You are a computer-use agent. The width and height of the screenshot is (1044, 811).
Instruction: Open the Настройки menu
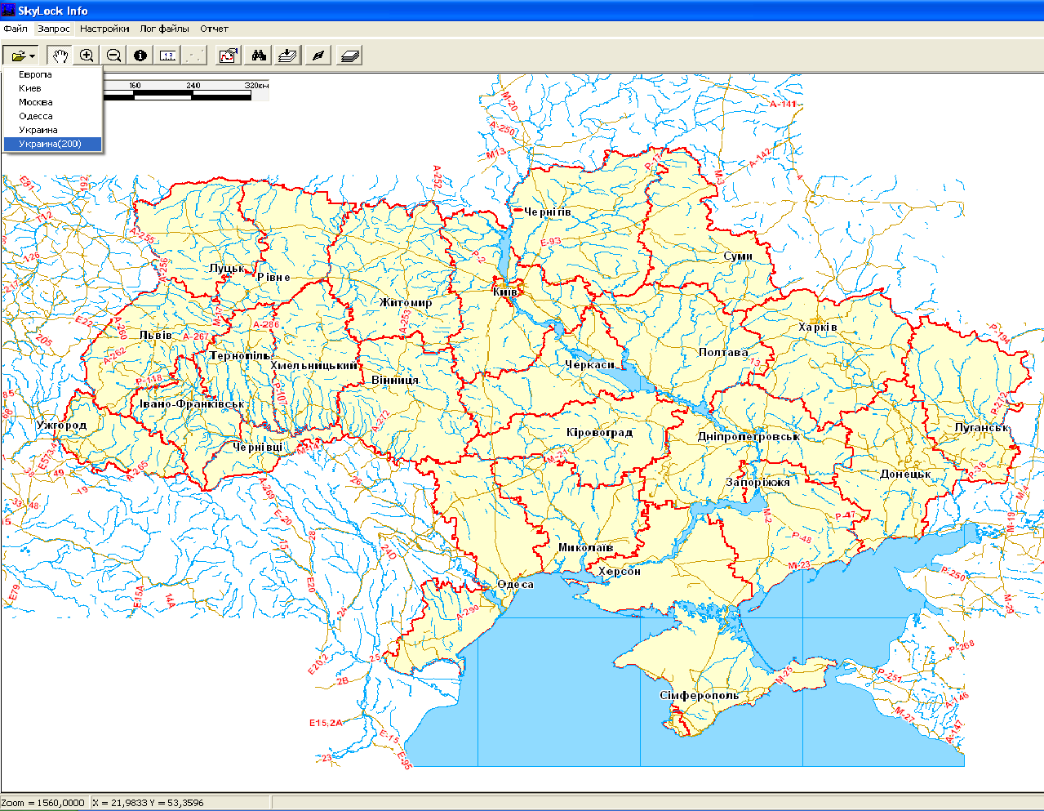point(104,29)
